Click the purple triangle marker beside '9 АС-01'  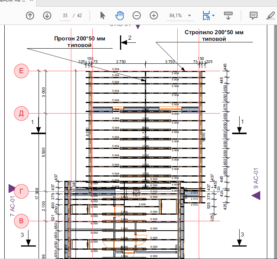pyautogui.click(x=256, y=196)
